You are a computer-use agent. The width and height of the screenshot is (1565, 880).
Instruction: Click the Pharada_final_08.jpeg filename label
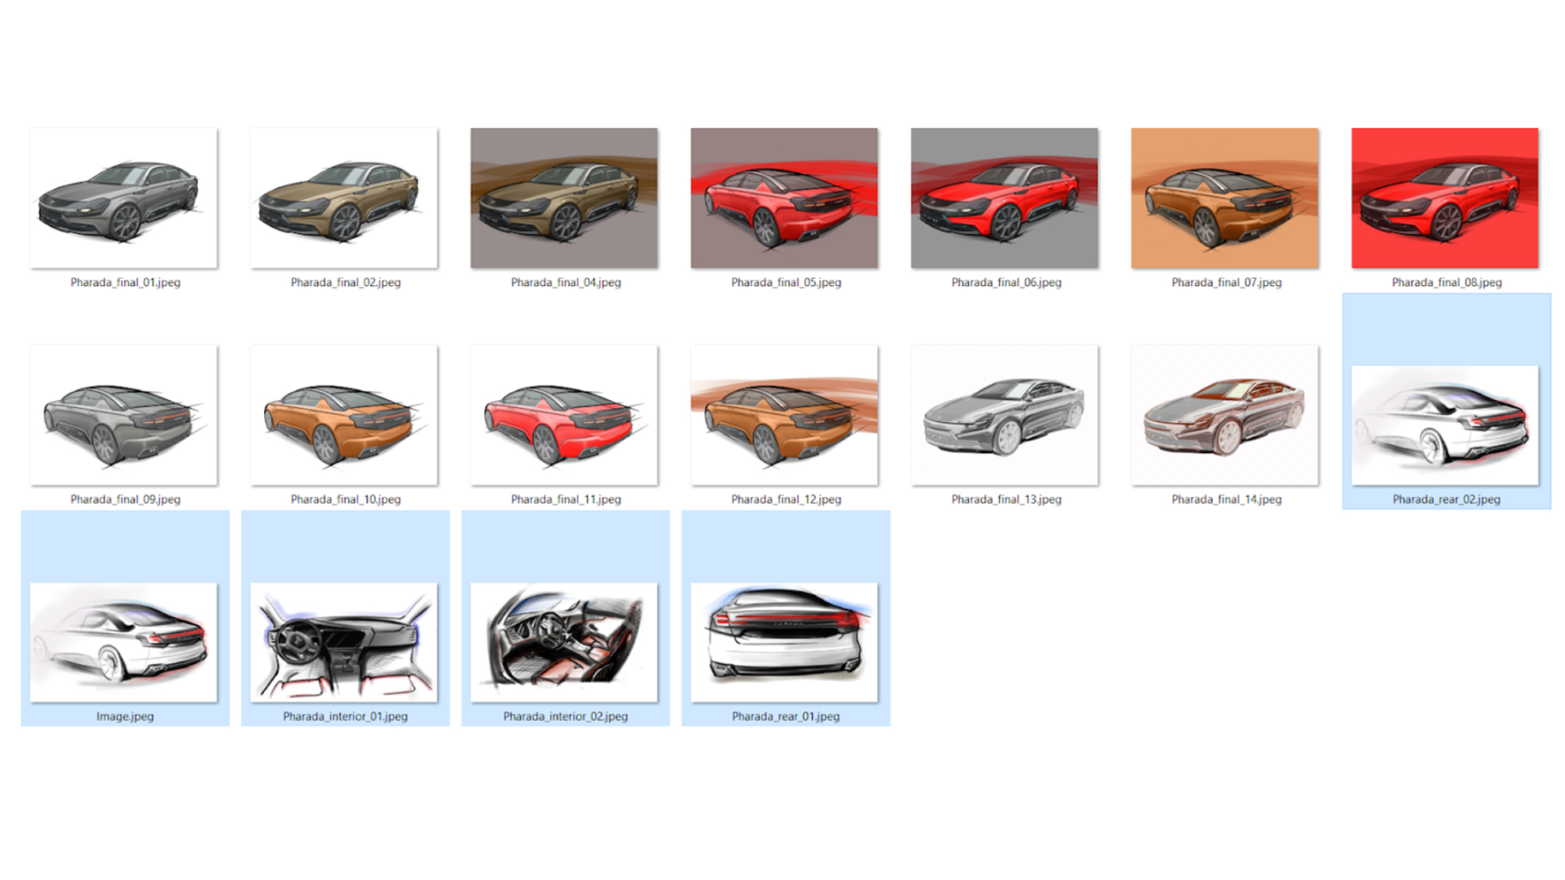[x=1446, y=283]
